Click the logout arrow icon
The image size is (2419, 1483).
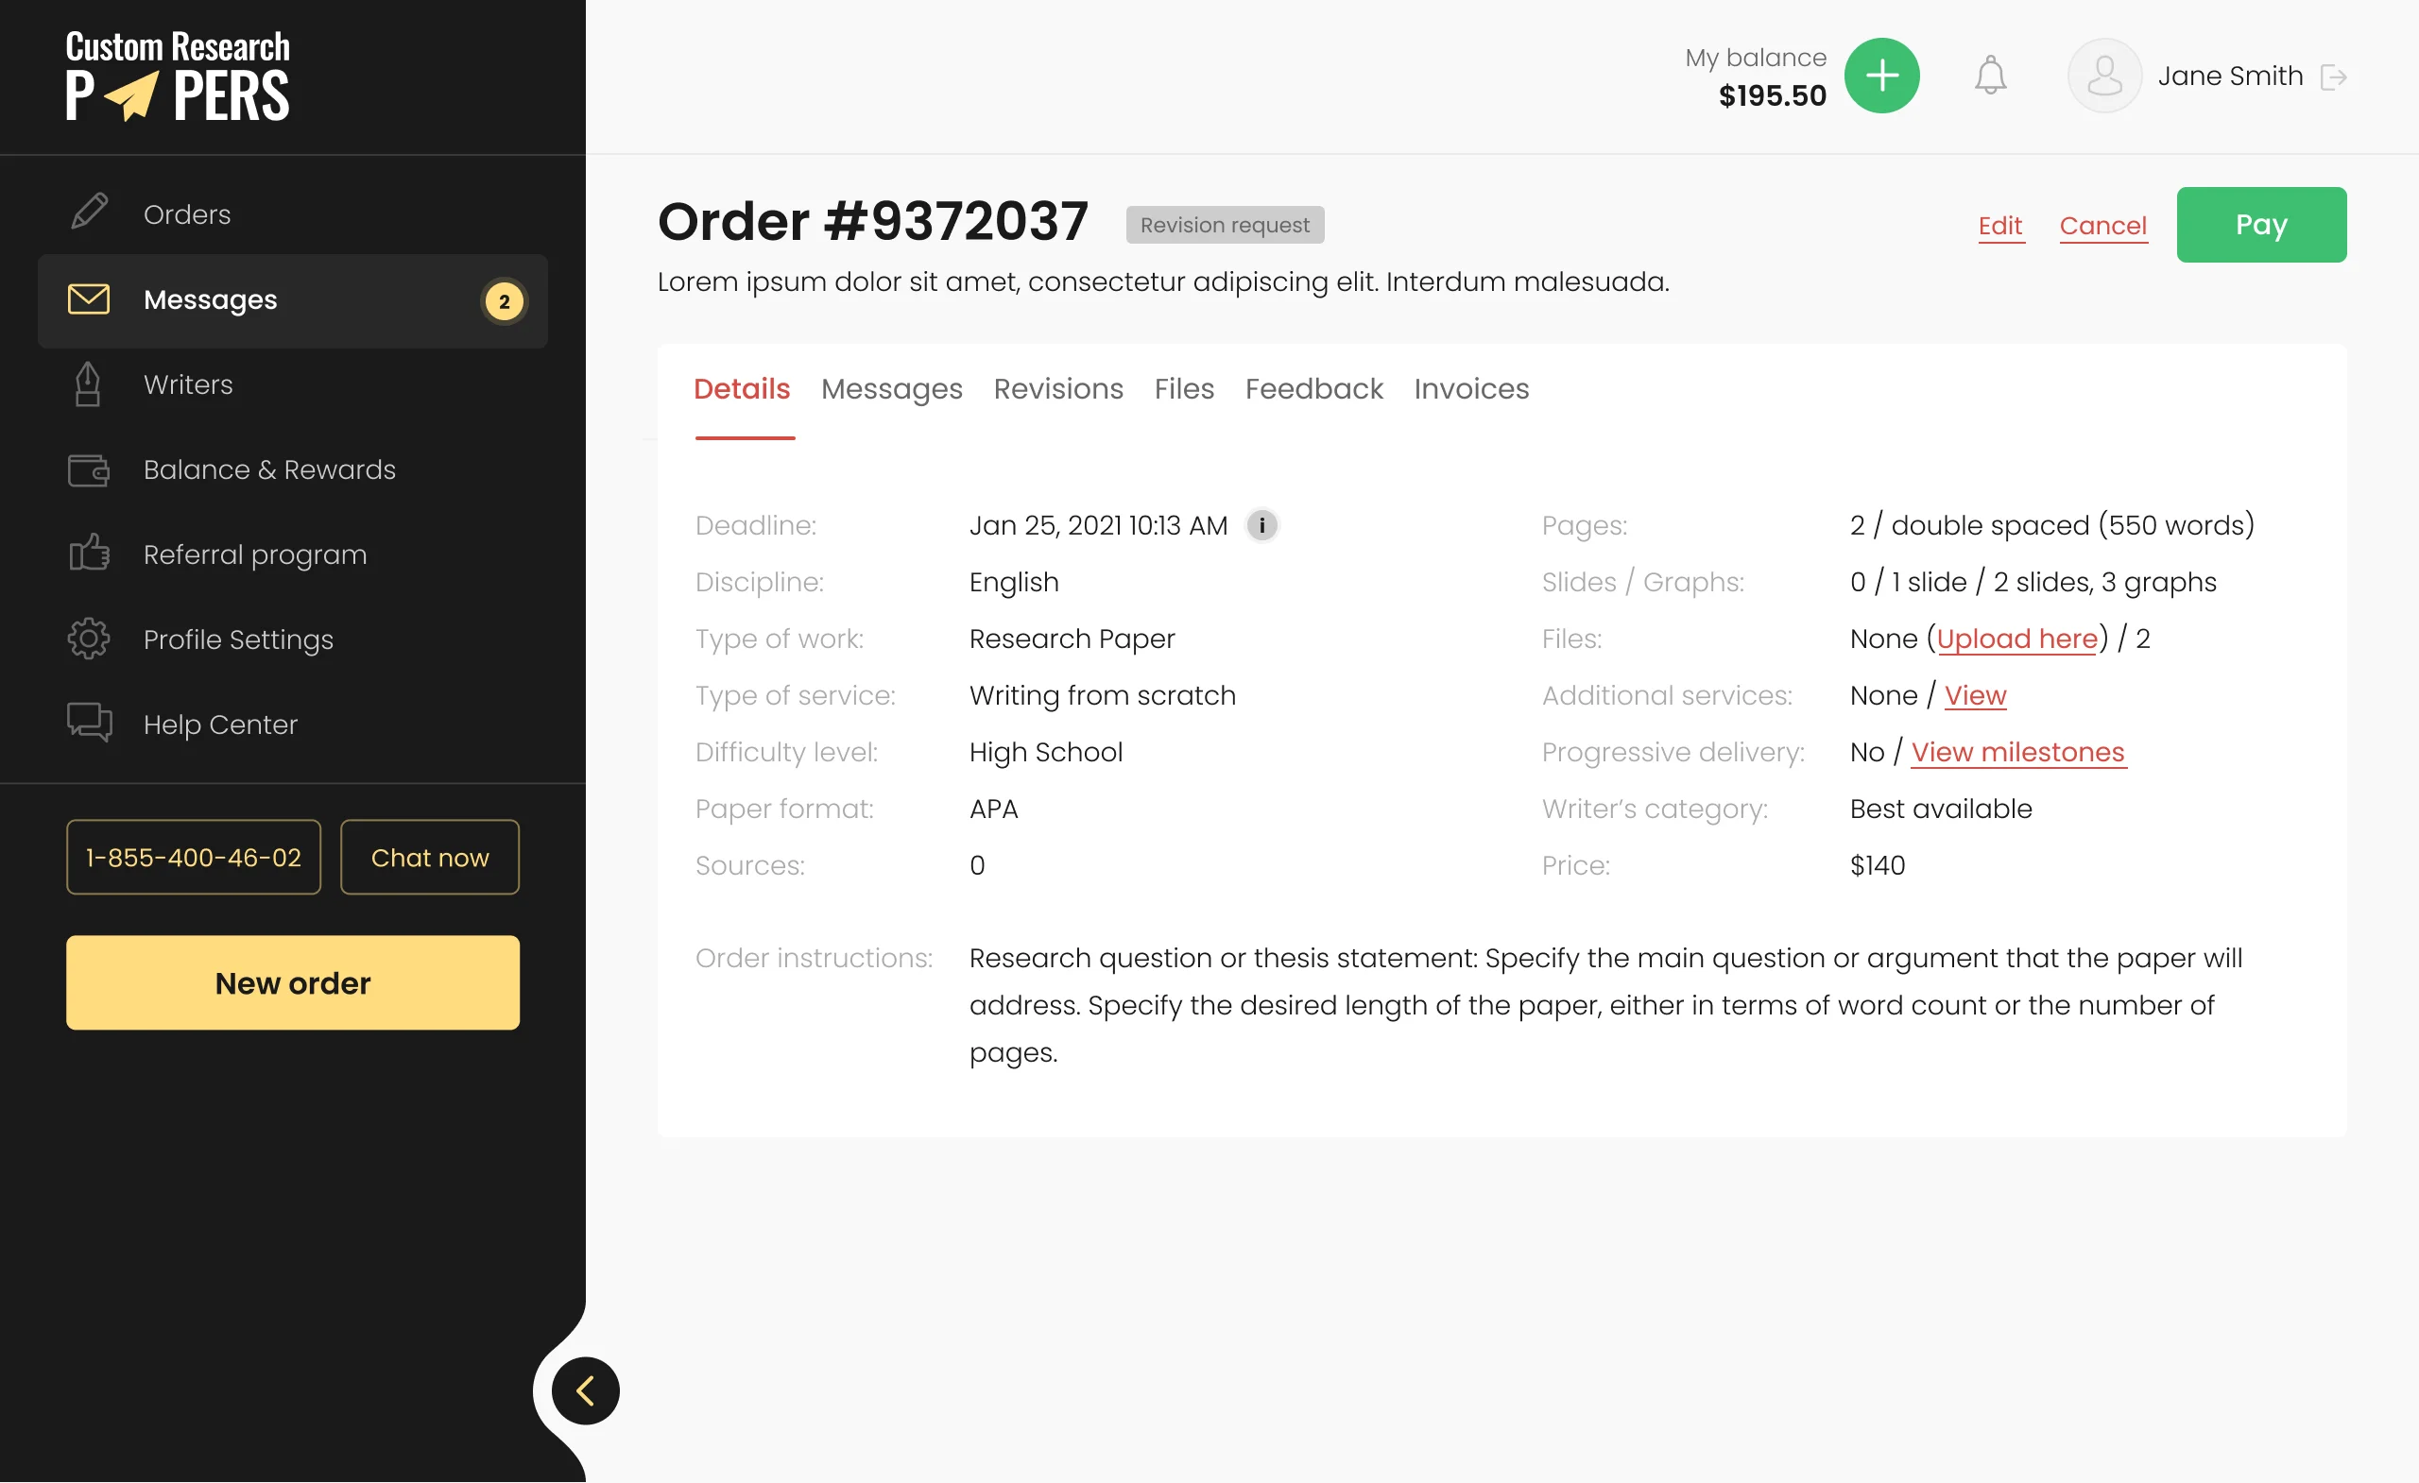coord(2333,77)
